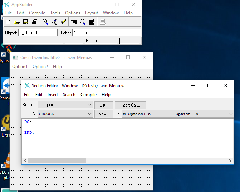Open the Layout menu in AppBuilder

coord(91,13)
